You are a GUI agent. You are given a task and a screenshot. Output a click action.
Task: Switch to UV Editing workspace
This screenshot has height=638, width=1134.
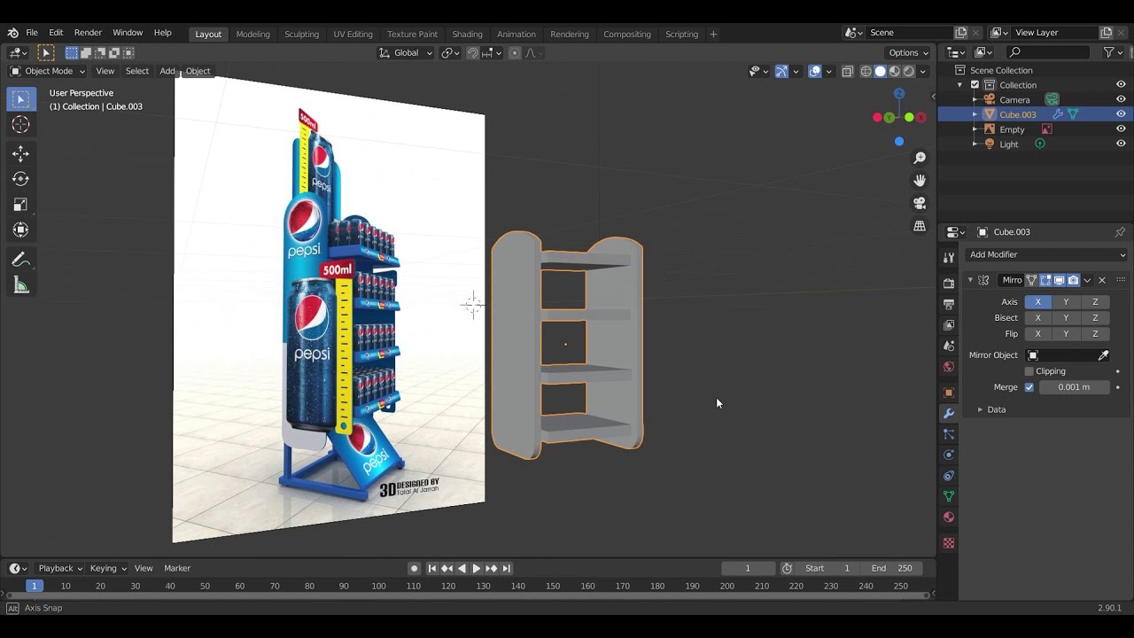353,34
